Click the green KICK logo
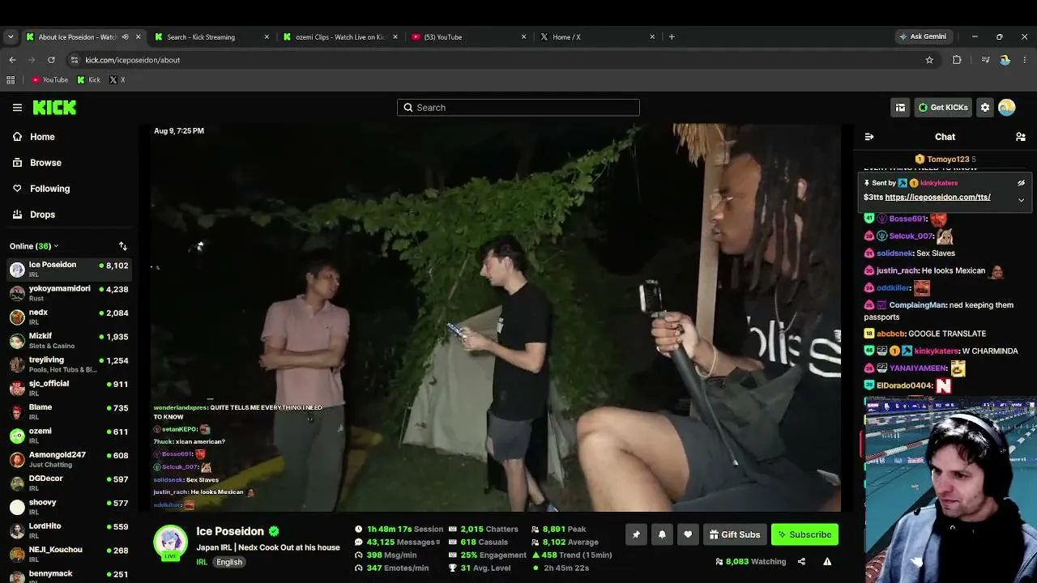This screenshot has height=583, width=1037. 54,107
